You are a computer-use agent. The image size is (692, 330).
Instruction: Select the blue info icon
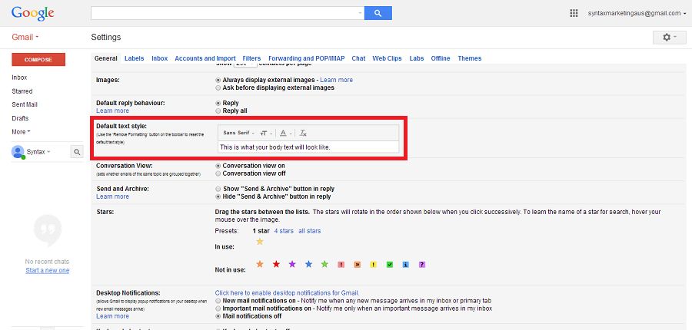tap(405, 265)
